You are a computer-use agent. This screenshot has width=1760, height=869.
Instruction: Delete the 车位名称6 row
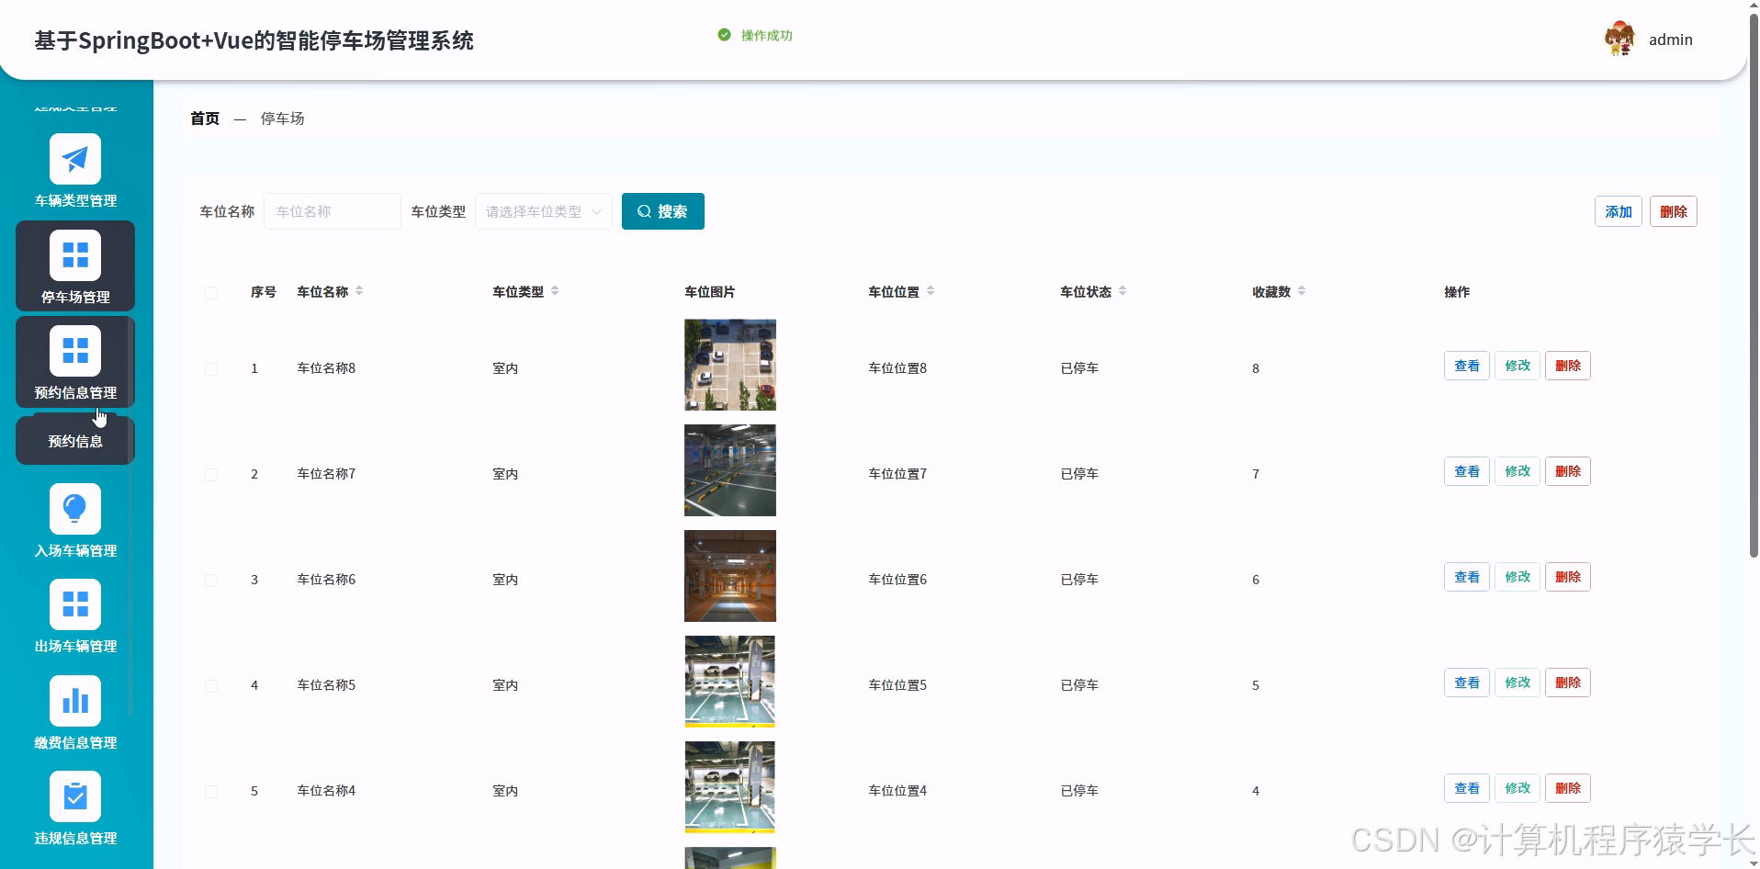[1567, 577]
